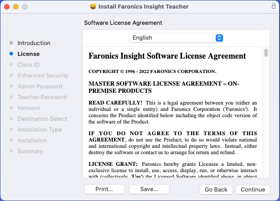Screen dimensions: 280x201
Task: Open the English language dropdown
Action: (176, 38)
